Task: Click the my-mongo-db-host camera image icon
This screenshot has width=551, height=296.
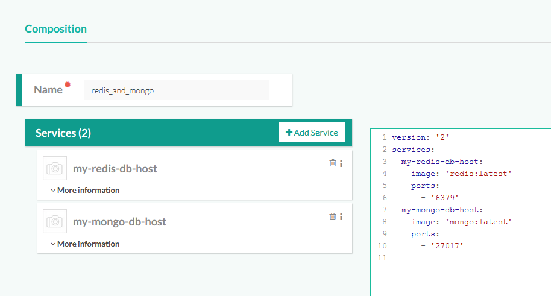Action: pos(55,221)
